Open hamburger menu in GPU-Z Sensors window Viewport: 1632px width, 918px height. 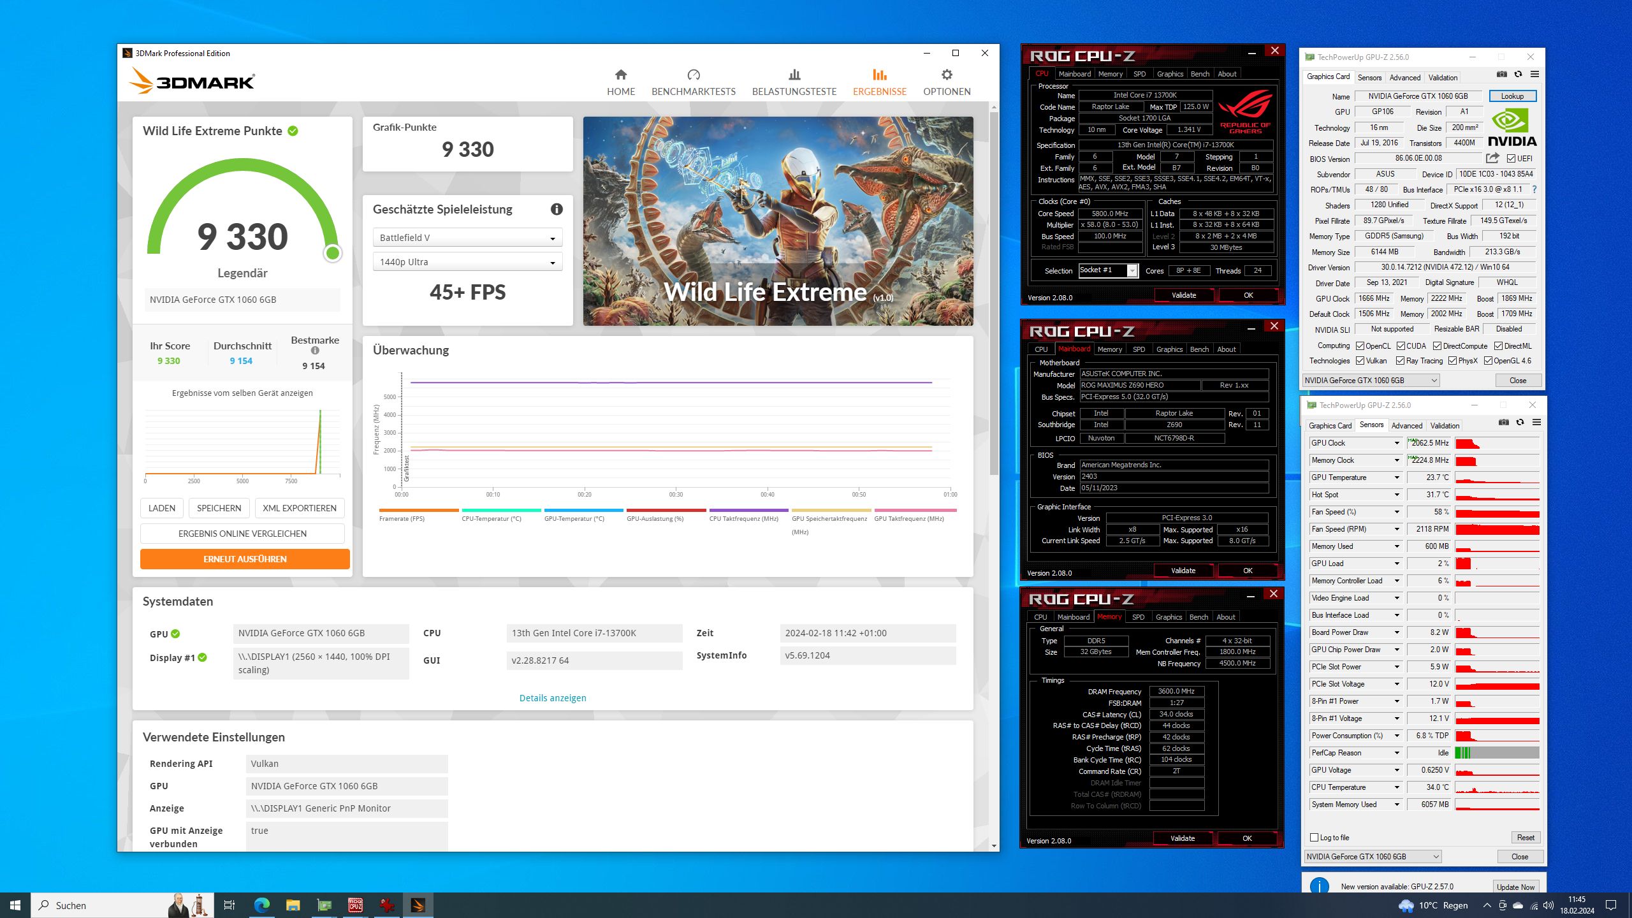tap(1536, 423)
